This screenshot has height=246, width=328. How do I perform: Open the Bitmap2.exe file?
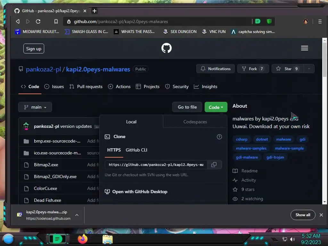click(46, 165)
